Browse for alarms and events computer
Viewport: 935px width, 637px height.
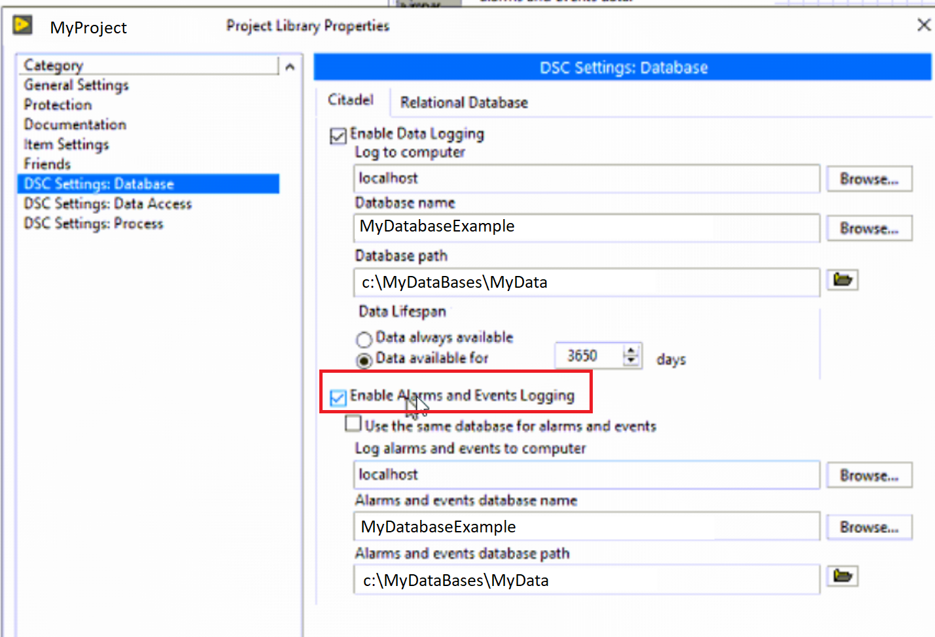tap(869, 475)
